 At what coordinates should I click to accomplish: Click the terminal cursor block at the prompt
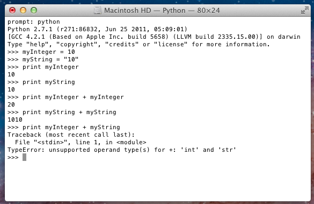coord(24,157)
